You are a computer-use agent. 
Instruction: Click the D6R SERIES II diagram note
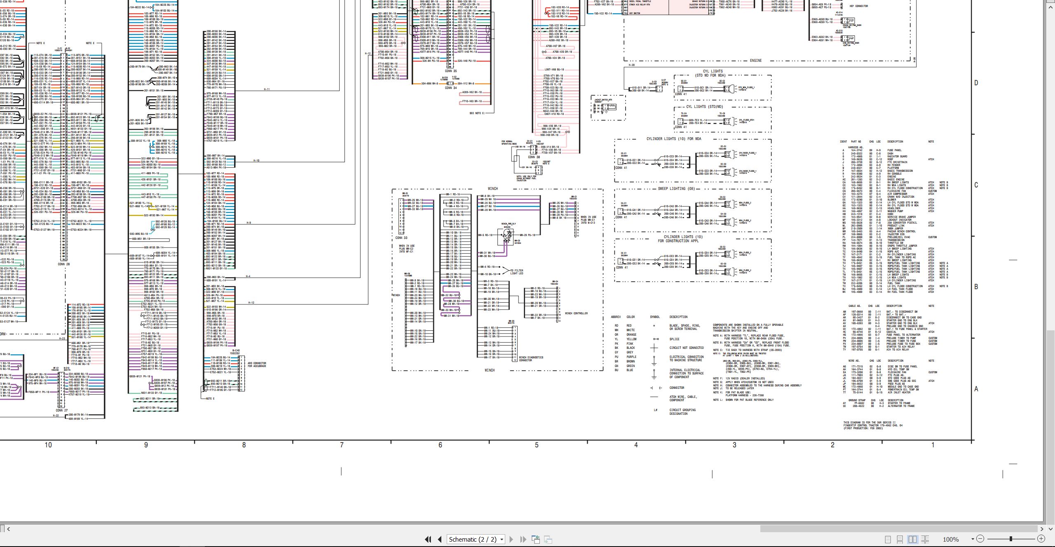[873, 425]
